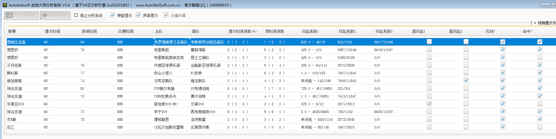Select the 韩K2联 row with 安山小绿人
Viewport: 556px width, 139px height.
coord(163,73)
